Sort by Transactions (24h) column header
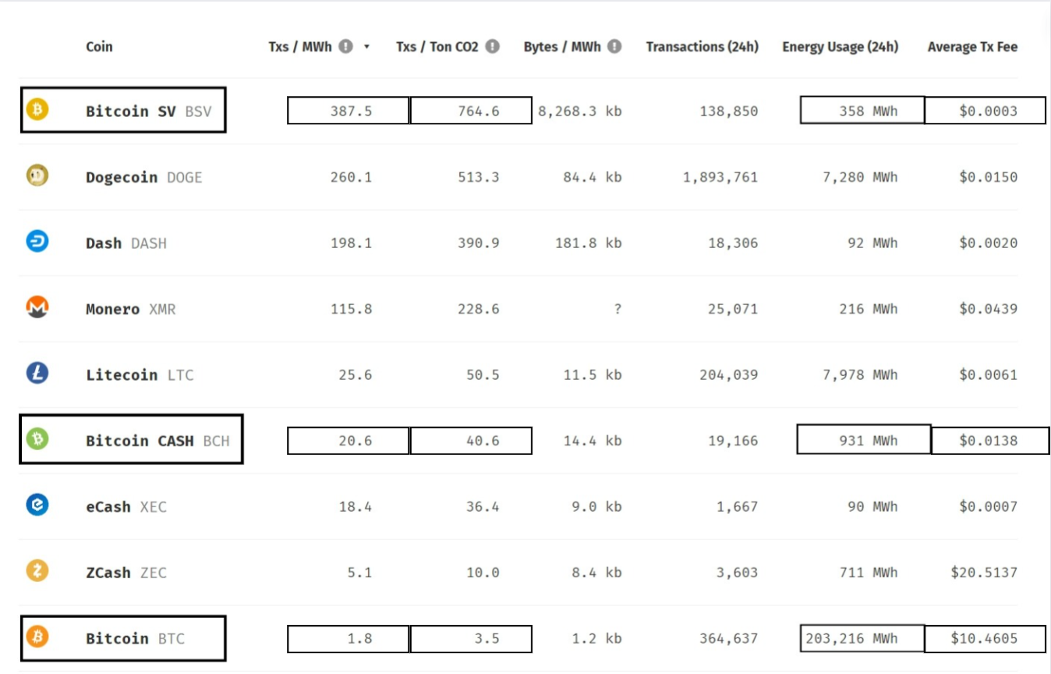The width and height of the screenshot is (1051, 674). pos(702,47)
